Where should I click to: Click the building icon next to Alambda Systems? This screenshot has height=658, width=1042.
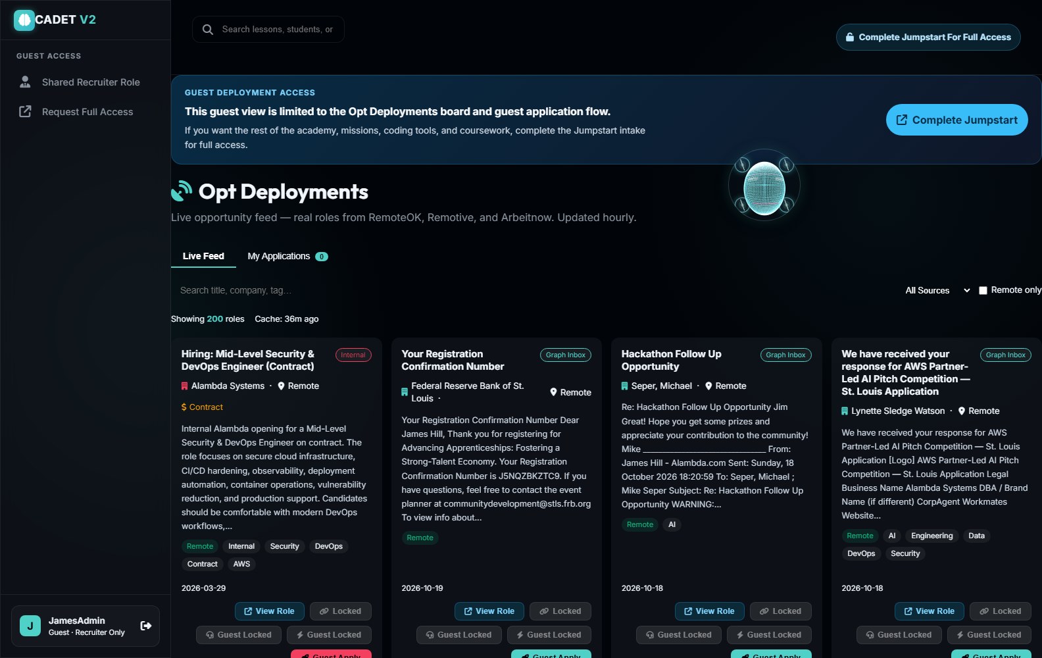pos(185,386)
